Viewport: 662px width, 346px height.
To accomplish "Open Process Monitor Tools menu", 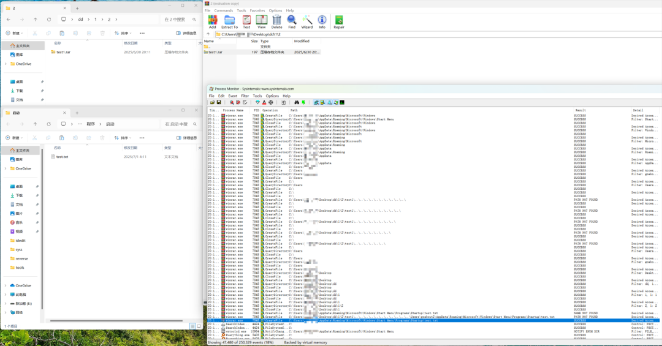I will click(x=257, y=96).
